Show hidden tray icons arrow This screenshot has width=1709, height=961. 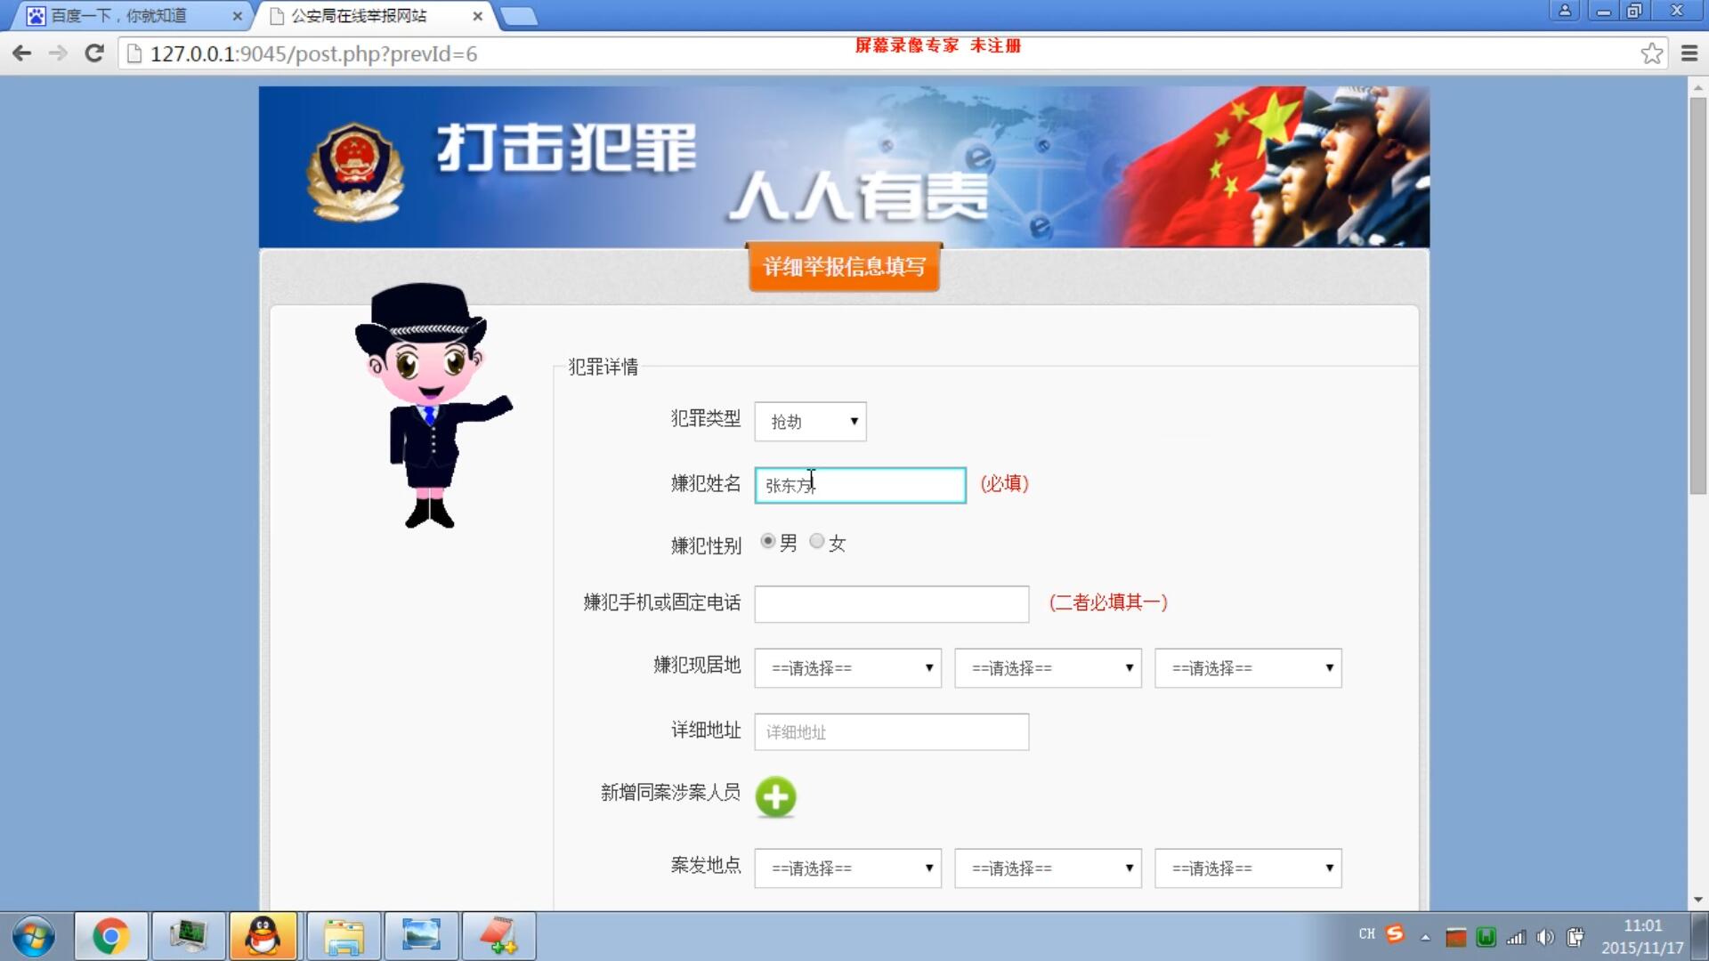[1425, 937]
